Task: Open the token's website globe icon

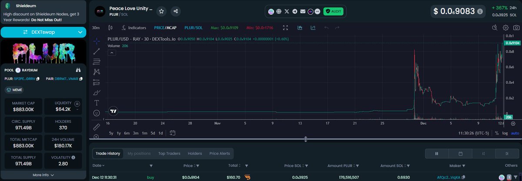Action: 279,11
